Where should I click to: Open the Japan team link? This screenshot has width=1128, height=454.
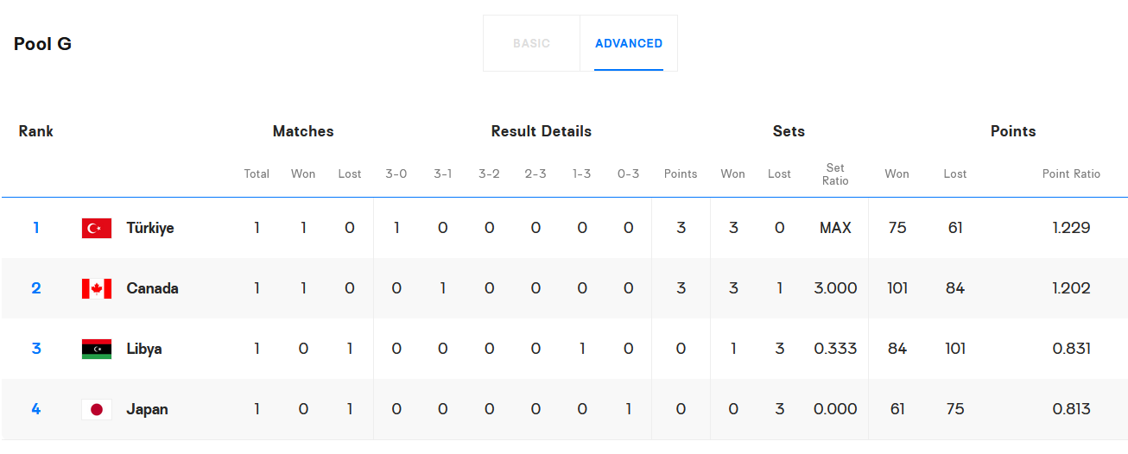click(x=147, y=409)
